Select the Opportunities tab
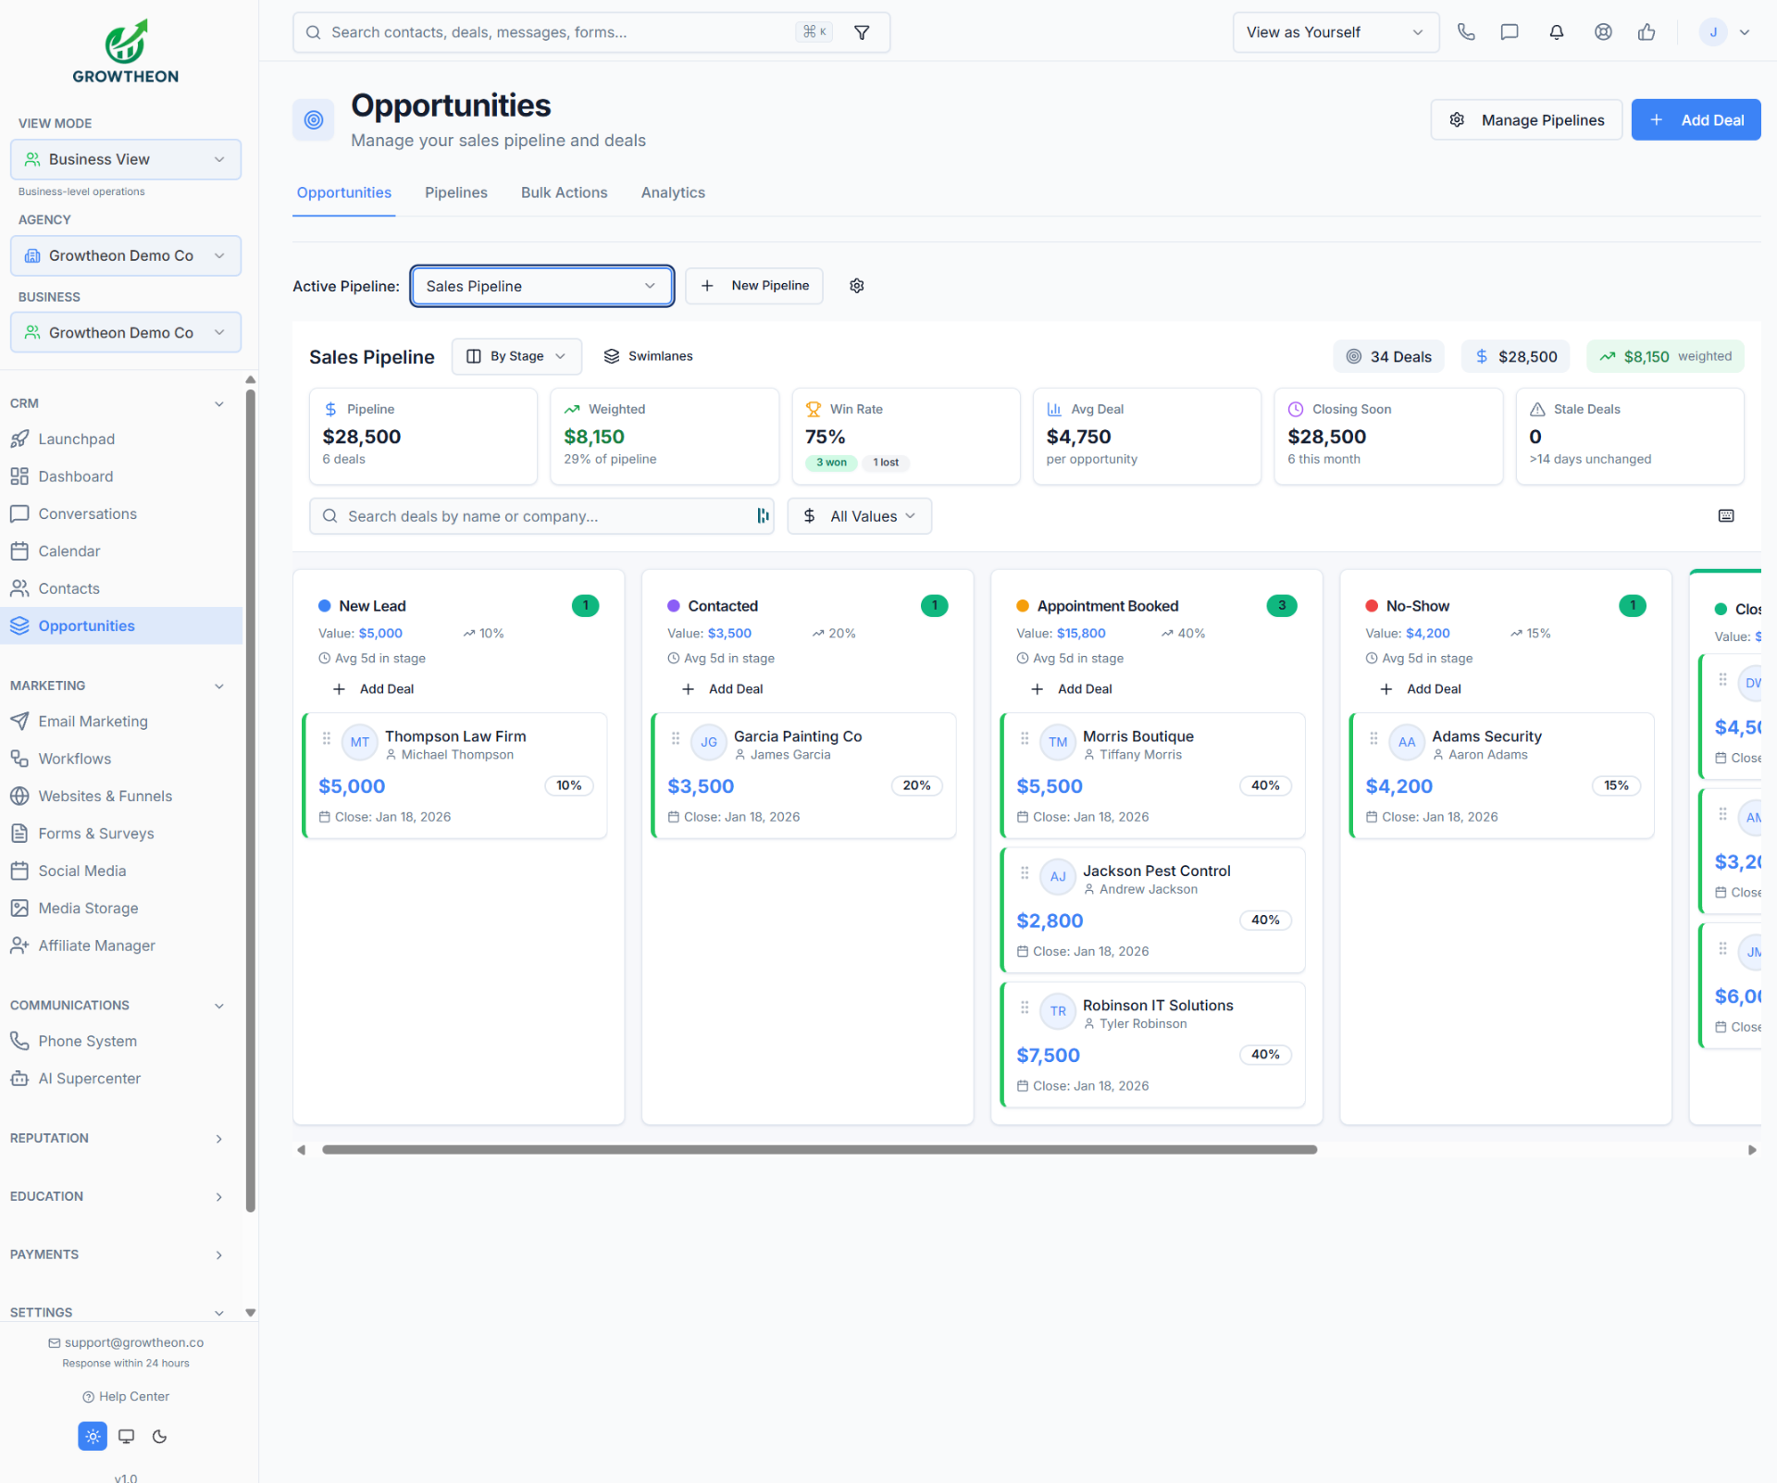 344,192
